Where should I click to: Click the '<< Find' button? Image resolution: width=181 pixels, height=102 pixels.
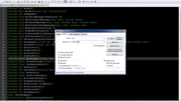111,38
